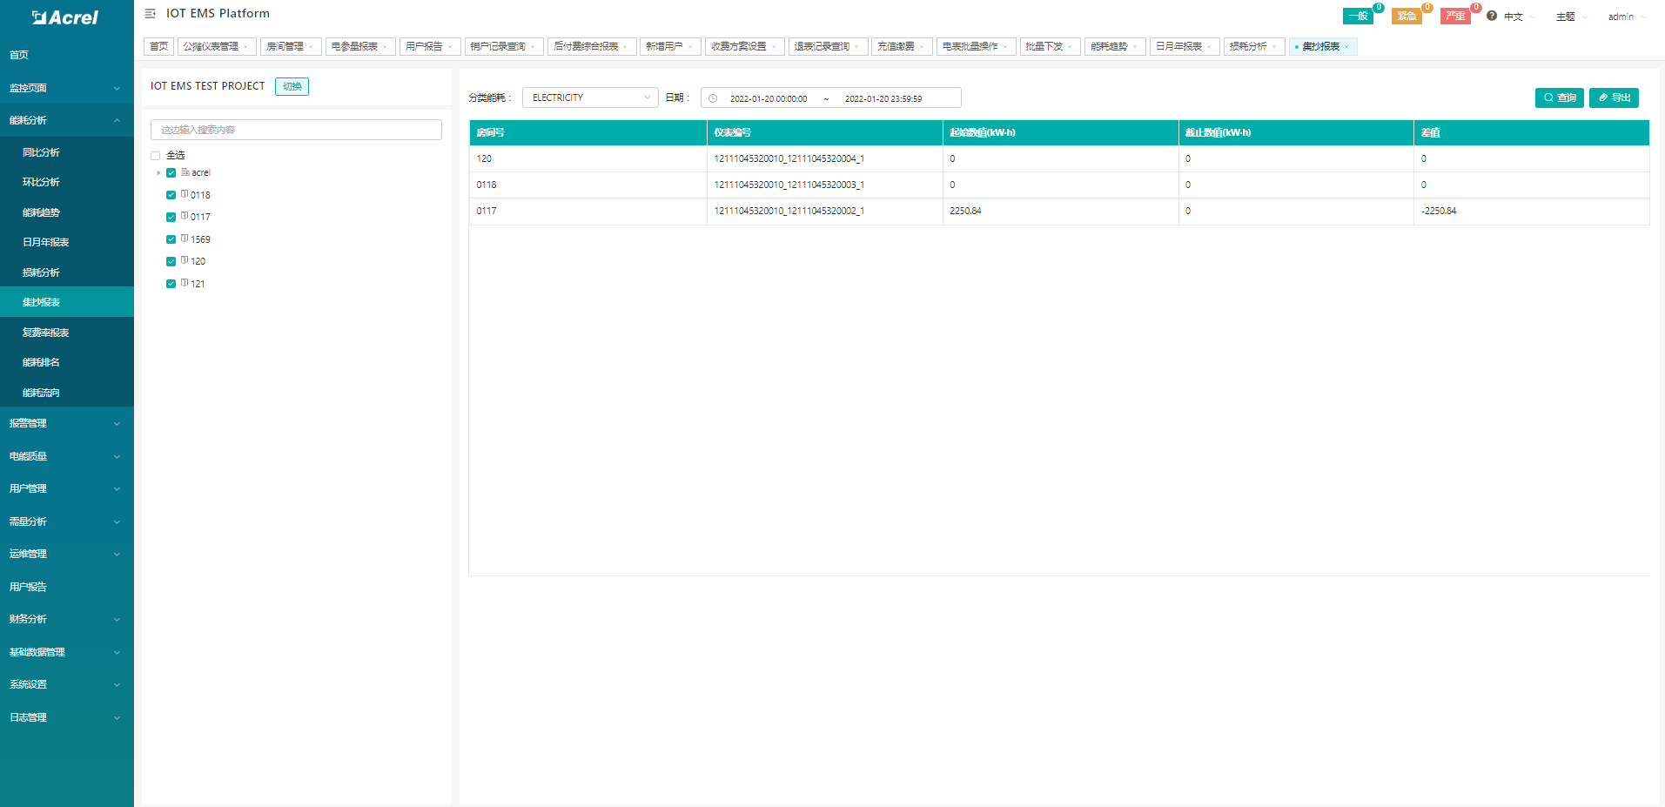Switch to the 首页 tab
Screen dimensions: 1665x807
[x=158, y=47]
